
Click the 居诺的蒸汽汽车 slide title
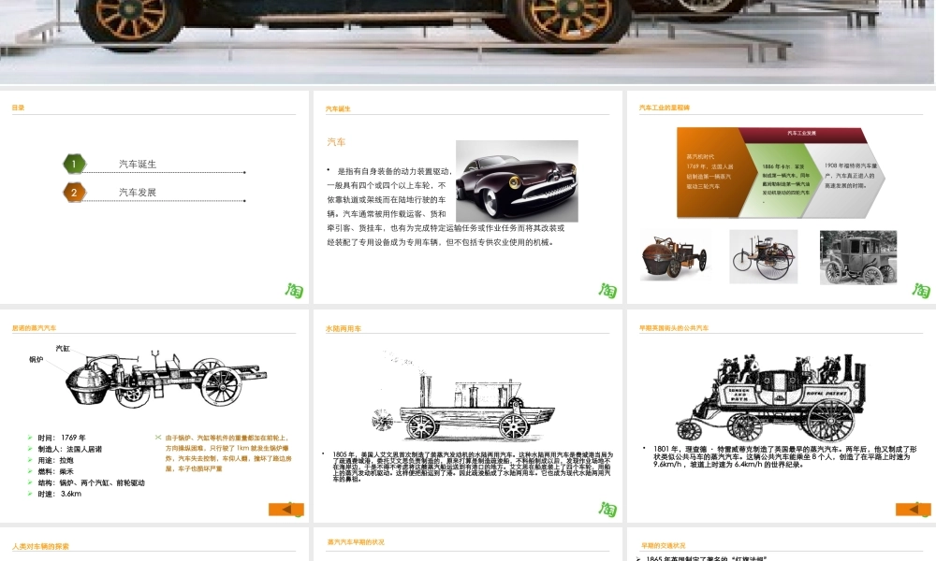(x=34, y=328)
